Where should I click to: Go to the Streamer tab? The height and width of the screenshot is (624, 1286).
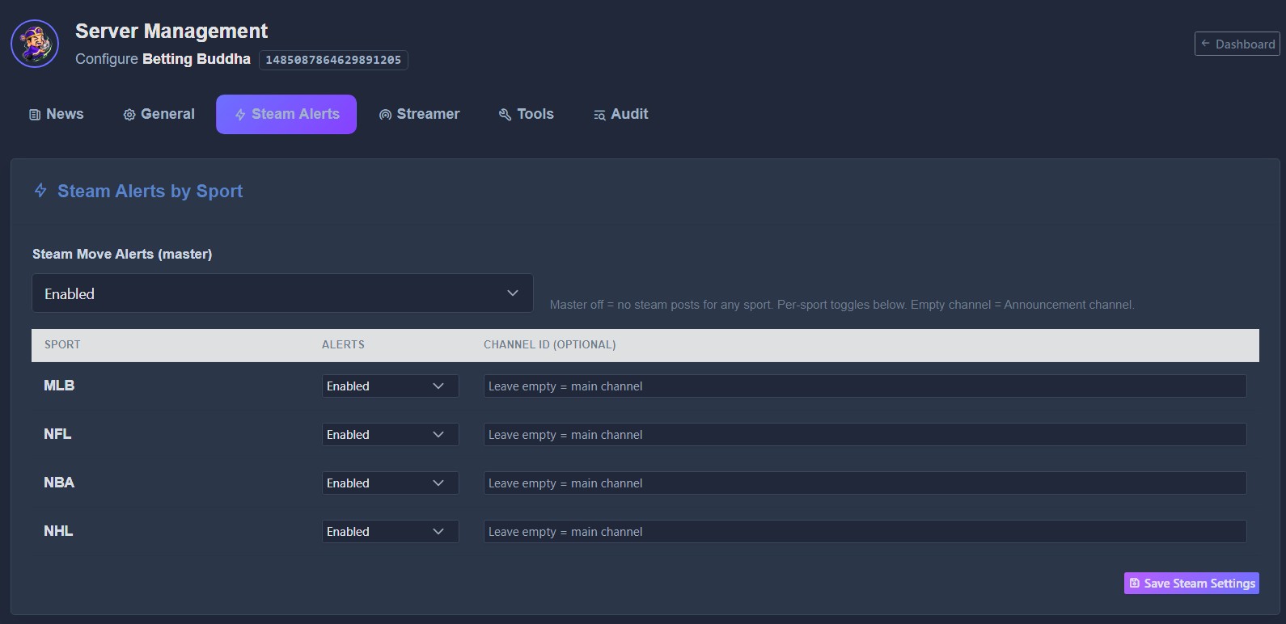coord(420,114)
